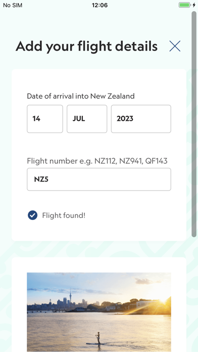The width and height of the screenshot is (198, 352).
Task: Tap the white card below Flight found
Action: click(x=99, y=304)
